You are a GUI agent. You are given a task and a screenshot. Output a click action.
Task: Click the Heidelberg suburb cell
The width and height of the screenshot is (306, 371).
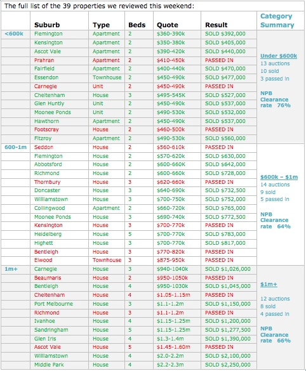point(48,234)
